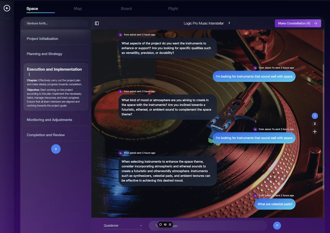The width and height of the screenshot is (330, 233).
Task: Send message using the arrow icon
Action: pyautogui.click(x=277, y=226)
